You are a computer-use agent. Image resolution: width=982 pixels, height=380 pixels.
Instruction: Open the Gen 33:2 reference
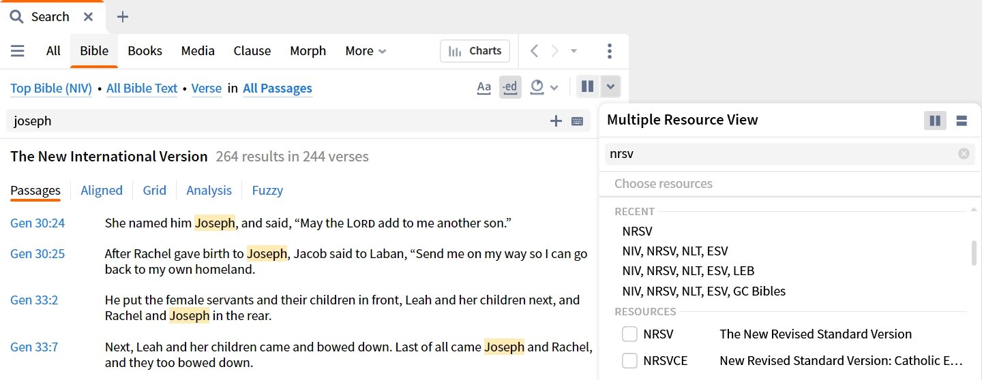coord(34,300)
